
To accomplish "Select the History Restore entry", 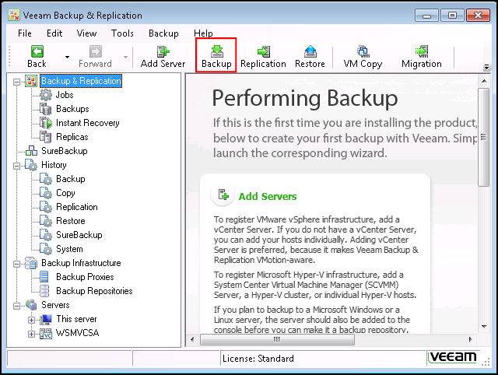I will tap(71, 221).
